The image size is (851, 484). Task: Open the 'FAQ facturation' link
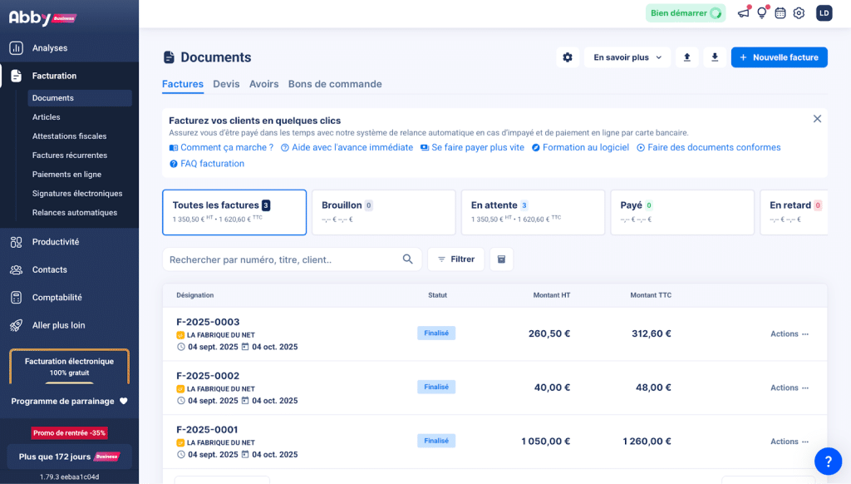(x=212, y=164)
